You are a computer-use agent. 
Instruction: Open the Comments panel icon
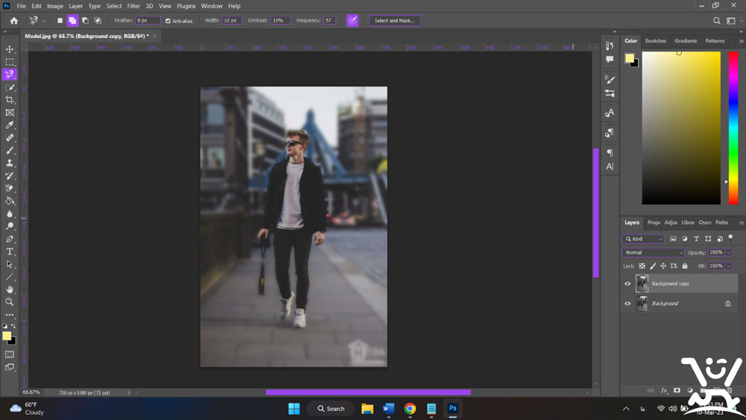coord(609,60)
